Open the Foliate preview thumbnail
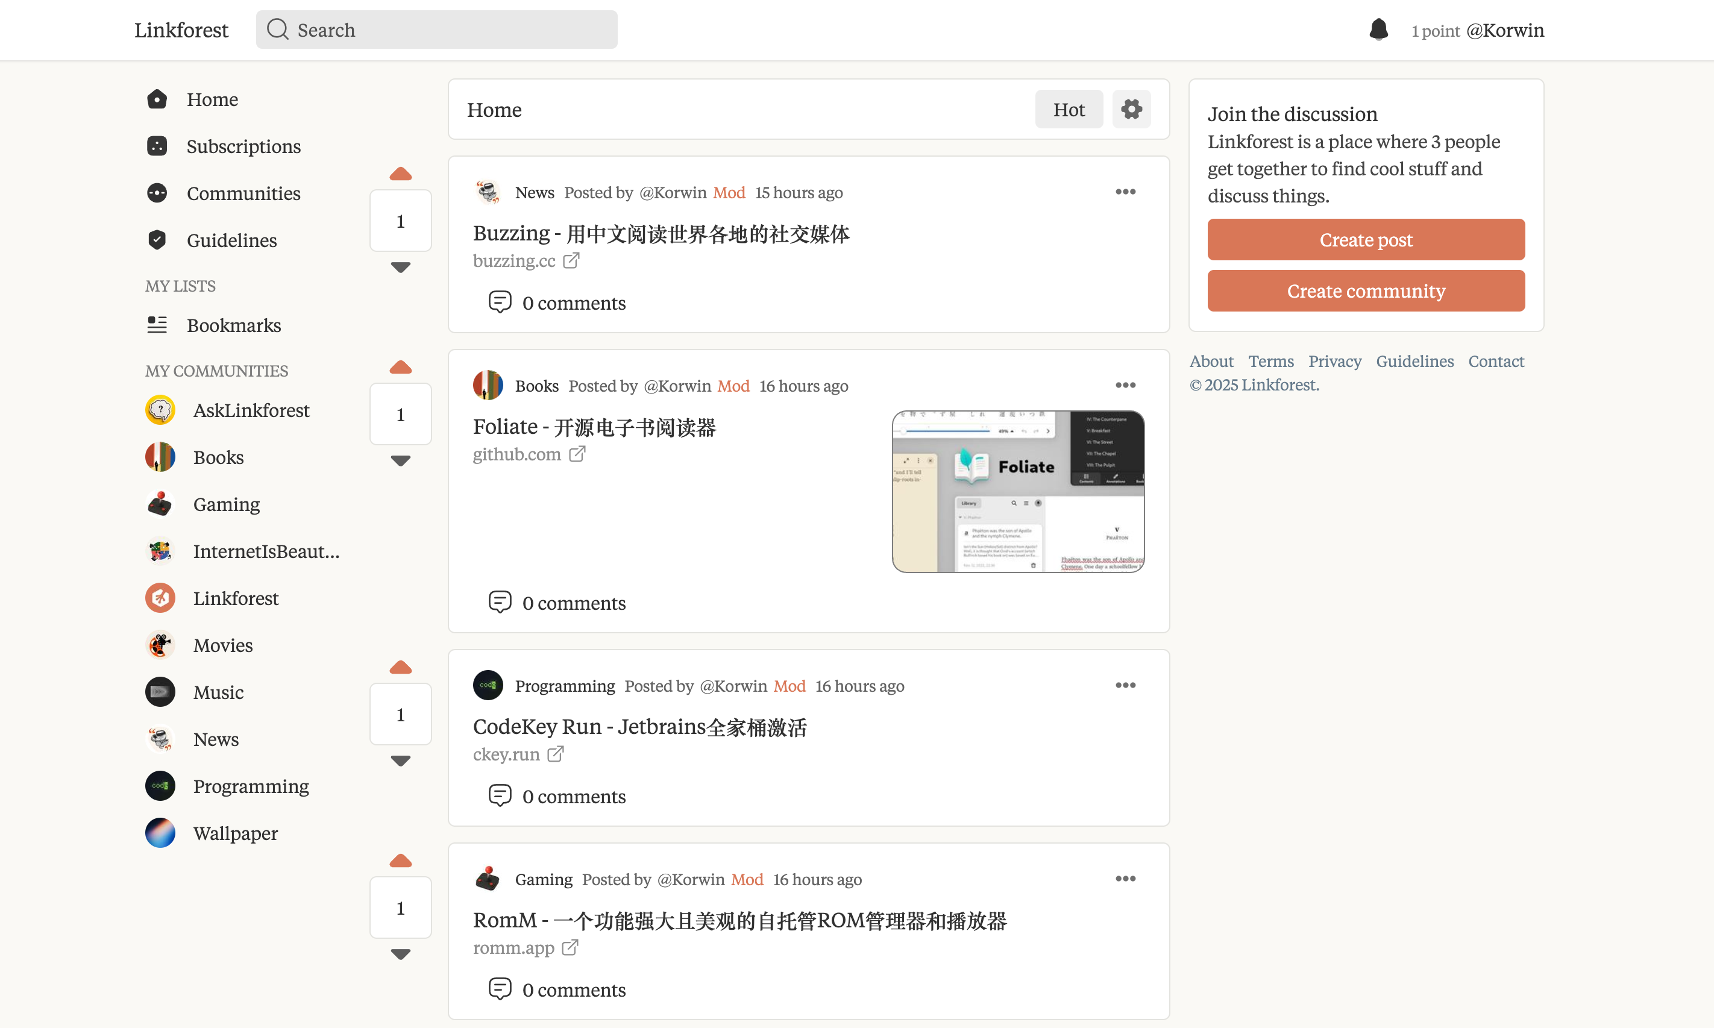 tap(1018, 491)
